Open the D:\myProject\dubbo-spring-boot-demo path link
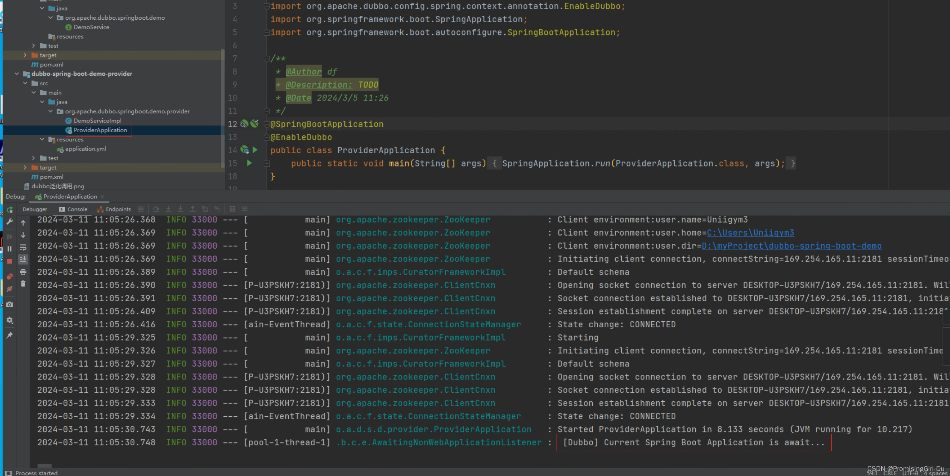The height and width of the screenshot is (476, 950). [792, 246]
